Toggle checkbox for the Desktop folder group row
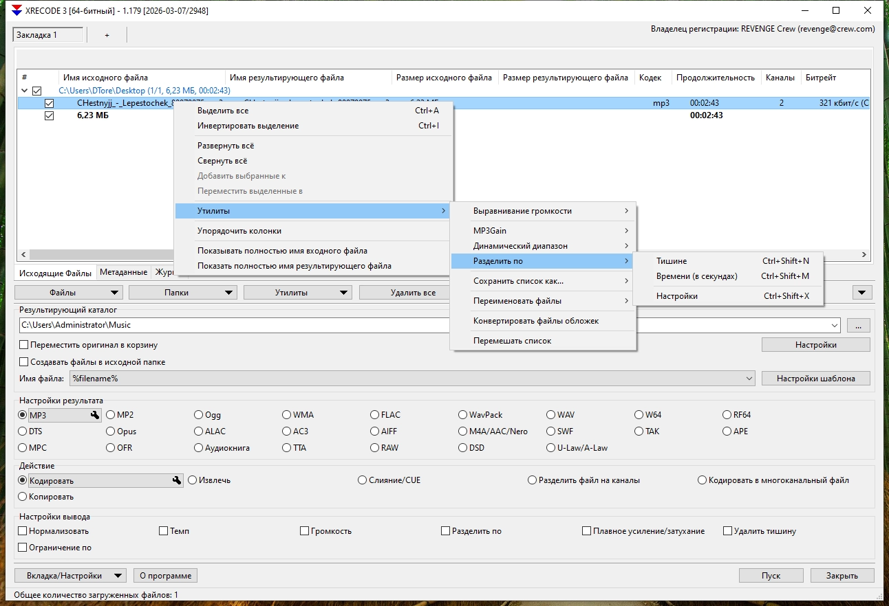 click(37, 91)
